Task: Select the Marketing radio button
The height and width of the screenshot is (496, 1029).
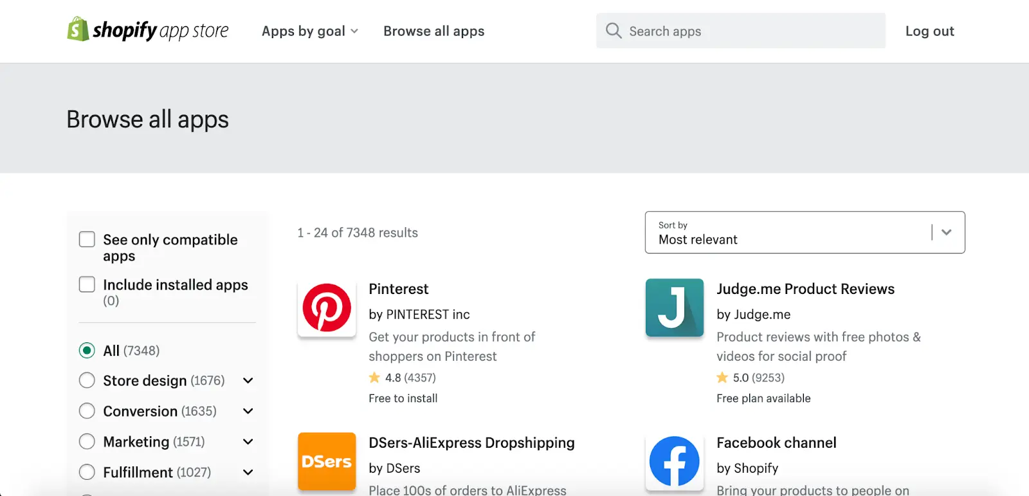Action: point(87,441)
